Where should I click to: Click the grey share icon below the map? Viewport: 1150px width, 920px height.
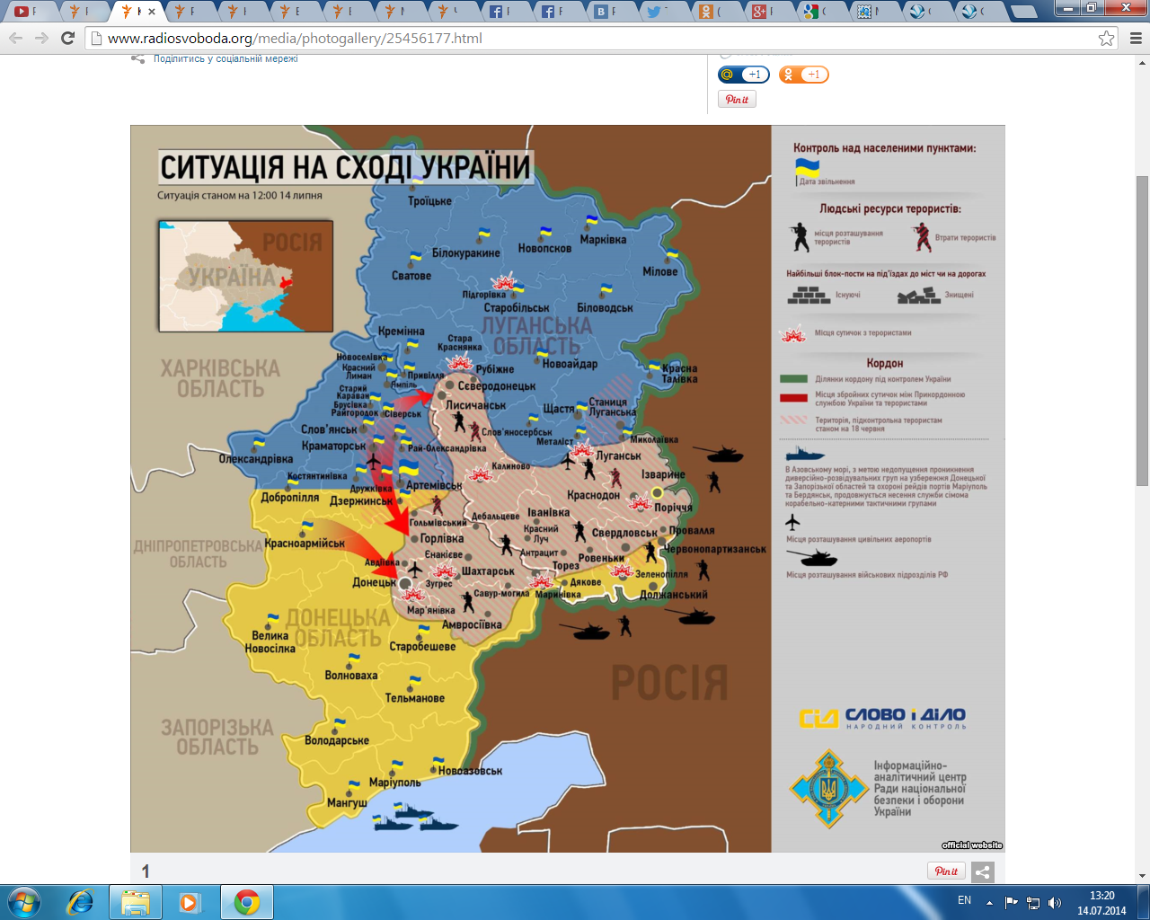click(x=983, y=871)
